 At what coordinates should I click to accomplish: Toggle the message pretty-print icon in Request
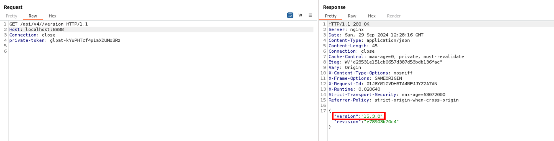tap(290, 15)
